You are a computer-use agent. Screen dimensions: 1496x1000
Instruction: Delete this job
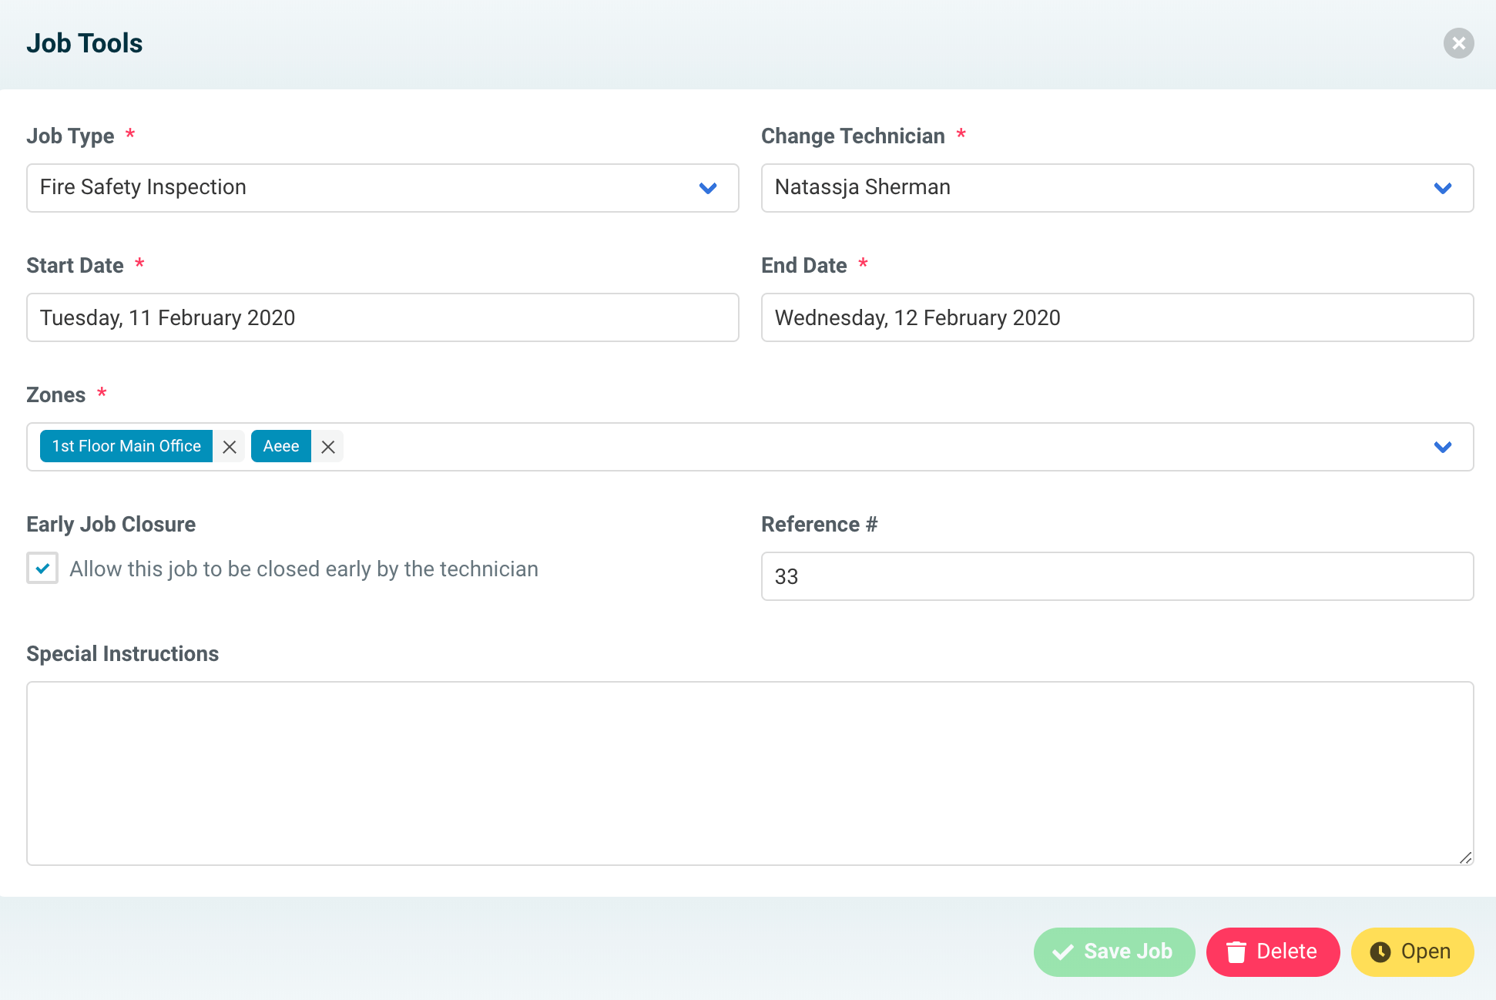[1273, 952]
